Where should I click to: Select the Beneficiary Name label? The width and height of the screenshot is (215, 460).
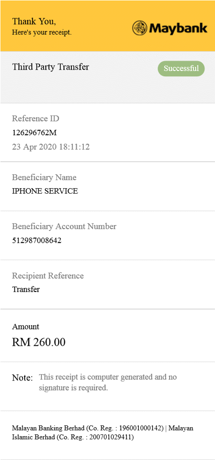[x=44, y=178]
